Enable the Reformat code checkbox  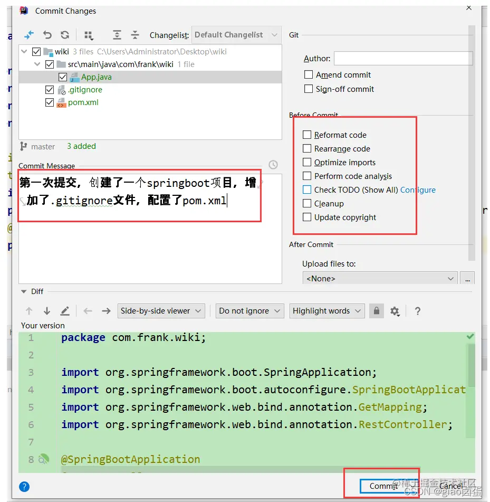pos(307,135)
